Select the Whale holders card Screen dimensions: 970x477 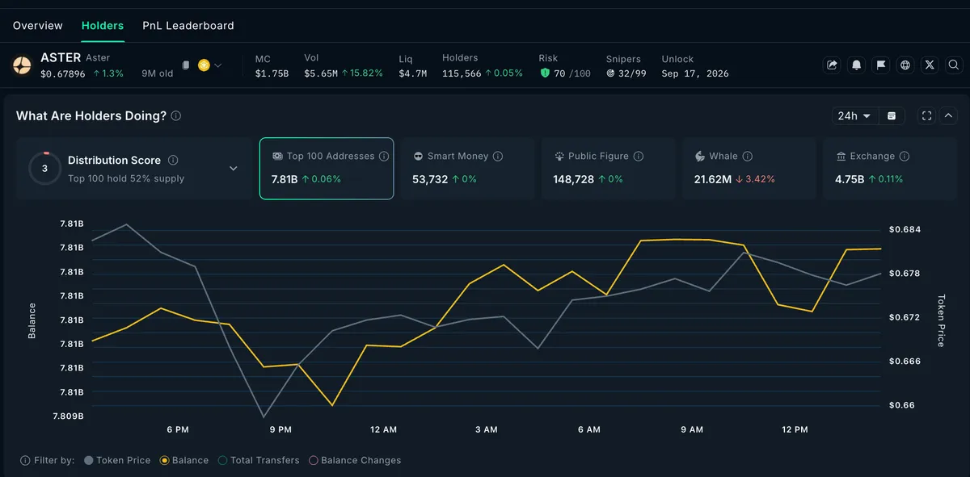(x=749, y=168)
